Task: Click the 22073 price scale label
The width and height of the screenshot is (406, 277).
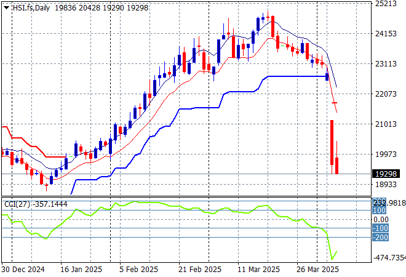Action: click(x=386, y=94)
